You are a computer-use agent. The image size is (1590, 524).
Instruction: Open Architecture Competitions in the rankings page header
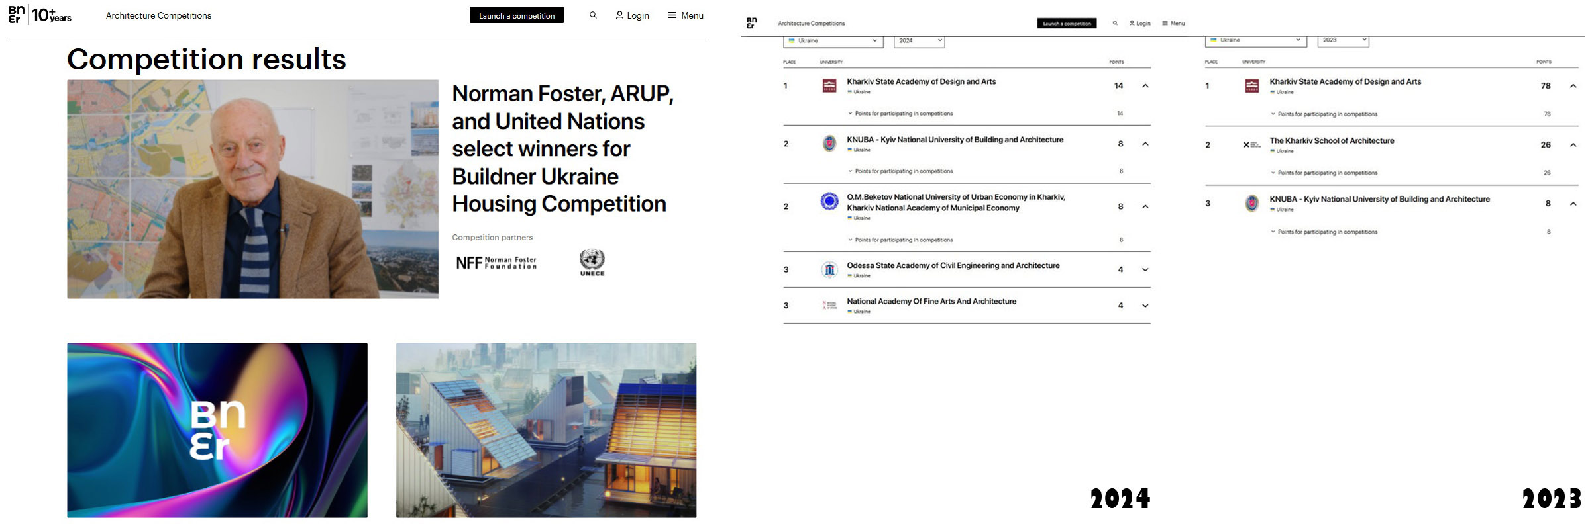811,23
